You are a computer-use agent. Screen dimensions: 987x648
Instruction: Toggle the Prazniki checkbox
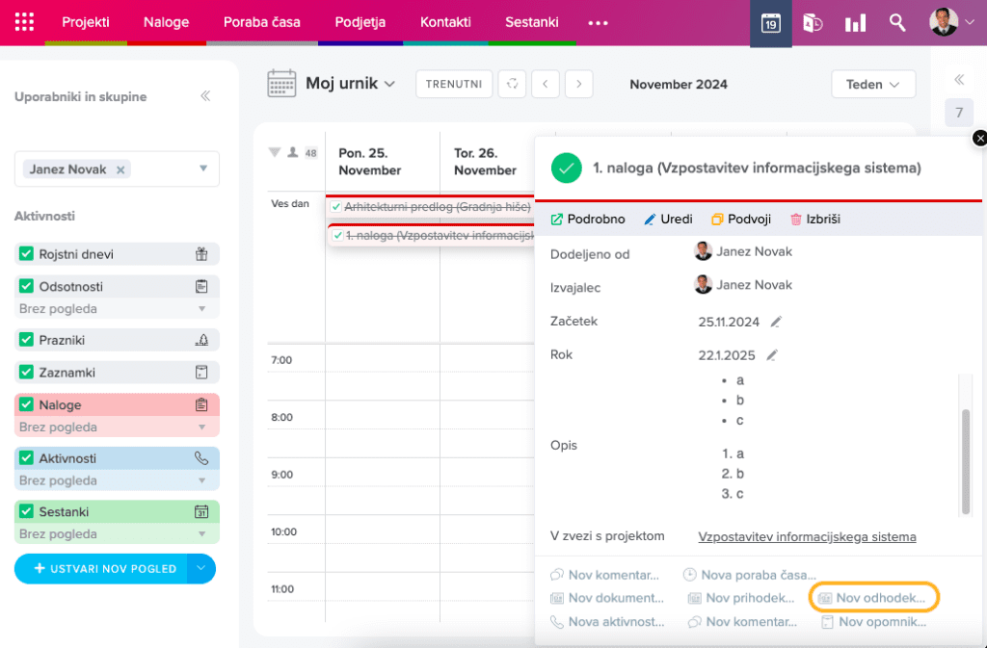pyautogui.click(x=27, y=340)
